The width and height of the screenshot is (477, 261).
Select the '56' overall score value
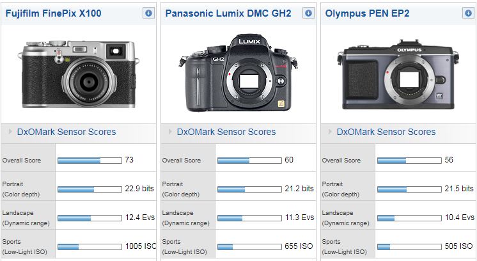[x=449, y=160]
